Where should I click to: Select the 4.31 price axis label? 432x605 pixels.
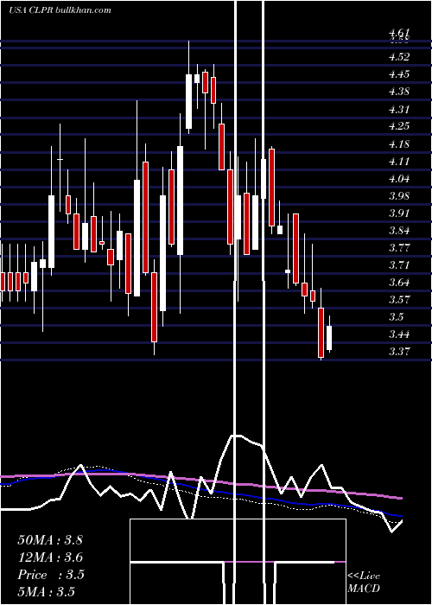(399, 110)
